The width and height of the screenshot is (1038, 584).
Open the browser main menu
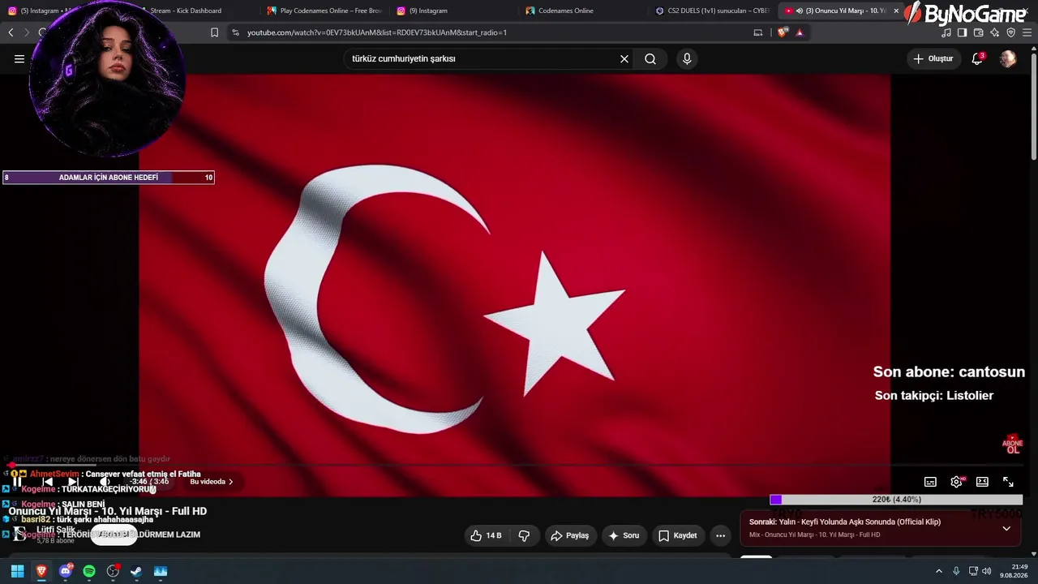[x=1027, y=32]
